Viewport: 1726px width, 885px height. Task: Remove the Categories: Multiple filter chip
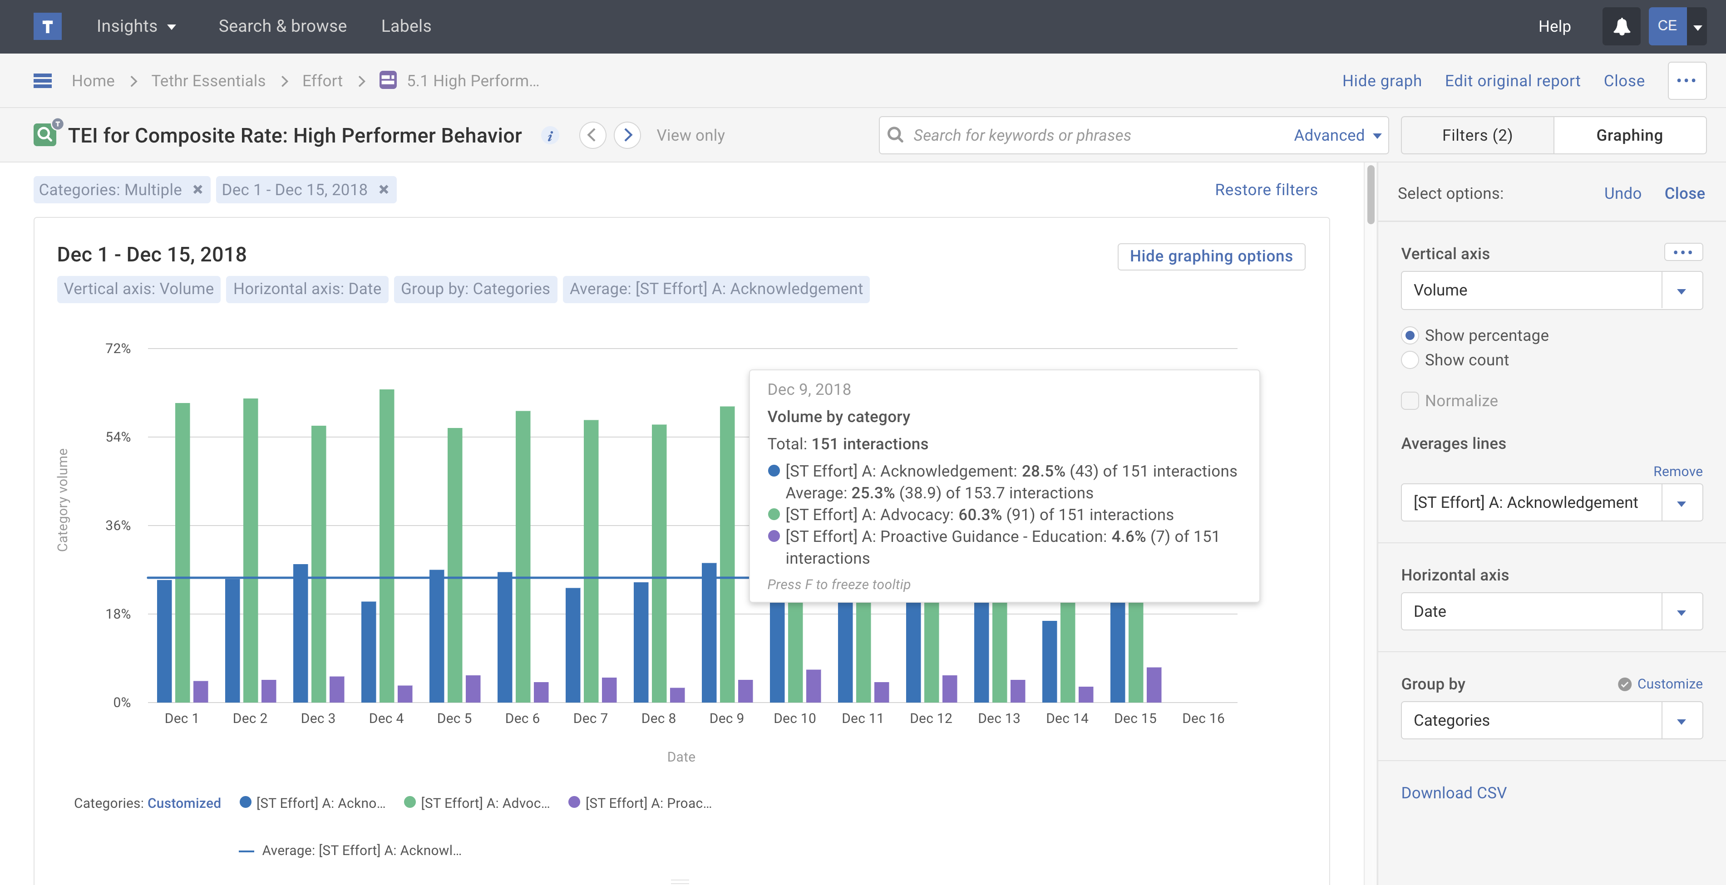click(x=197, y=190)
